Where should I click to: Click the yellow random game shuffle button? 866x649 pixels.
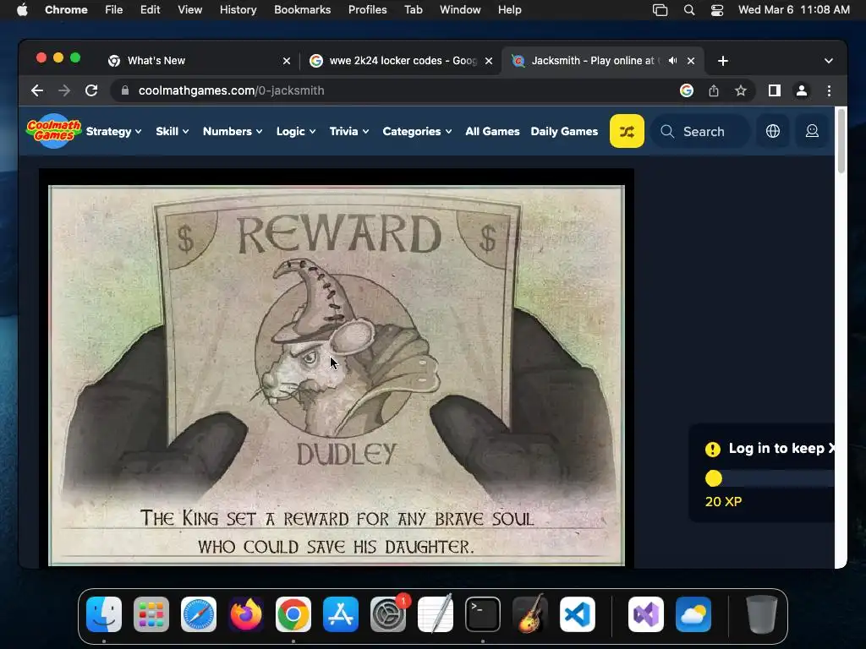(x=627, y=131)
